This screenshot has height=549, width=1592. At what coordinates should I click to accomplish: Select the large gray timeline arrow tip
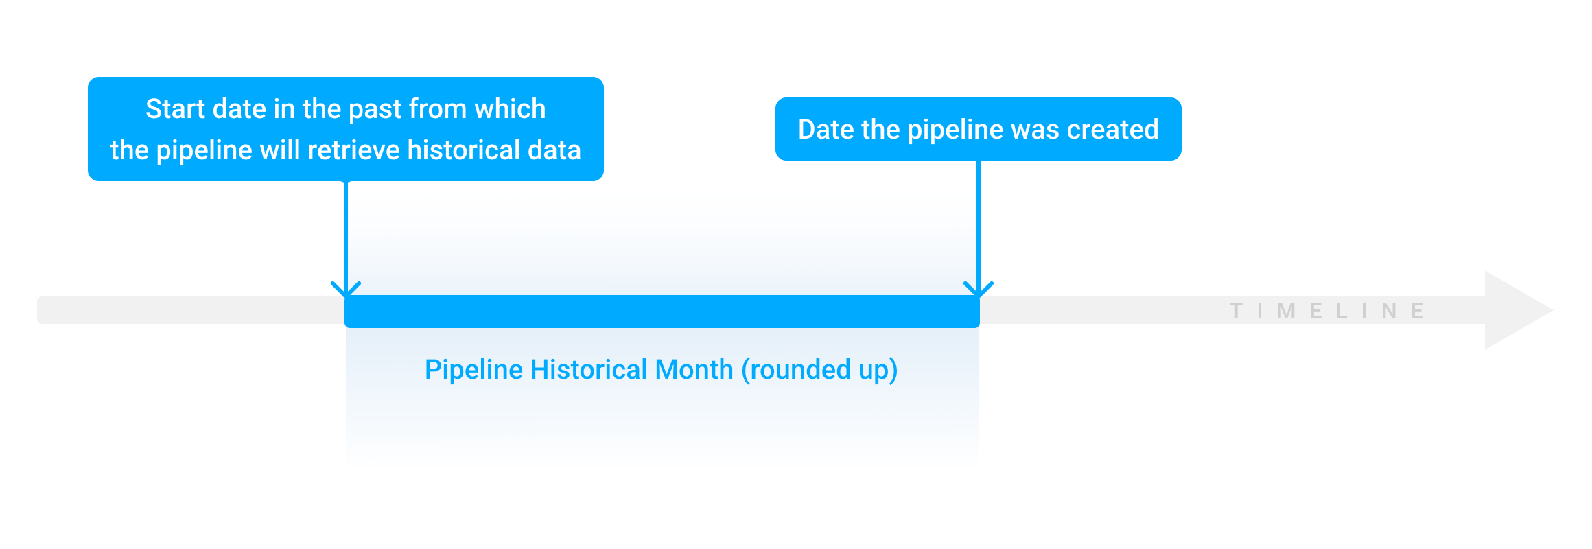click(1518, 310)
